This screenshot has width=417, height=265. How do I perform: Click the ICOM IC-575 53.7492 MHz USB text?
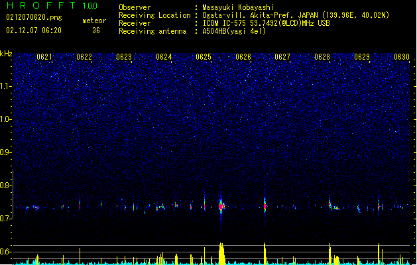coord(267,23)
